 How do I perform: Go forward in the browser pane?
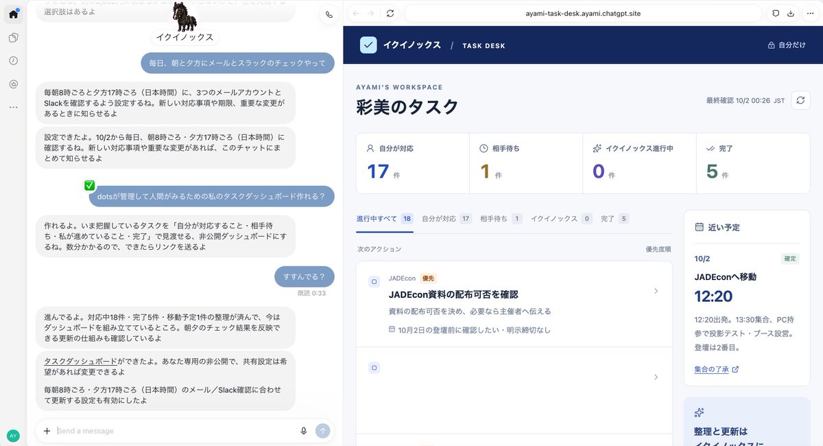[x=371, y=13]
